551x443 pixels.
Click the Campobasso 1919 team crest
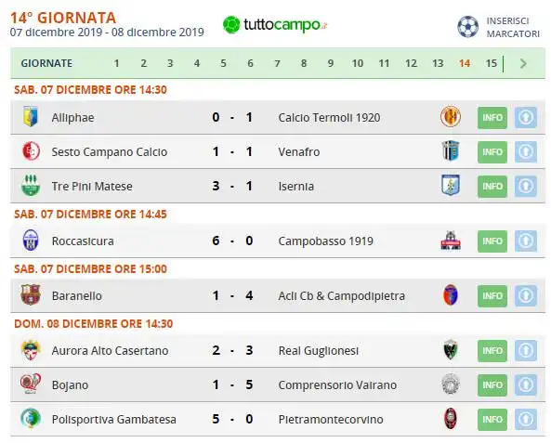[451, 241]
